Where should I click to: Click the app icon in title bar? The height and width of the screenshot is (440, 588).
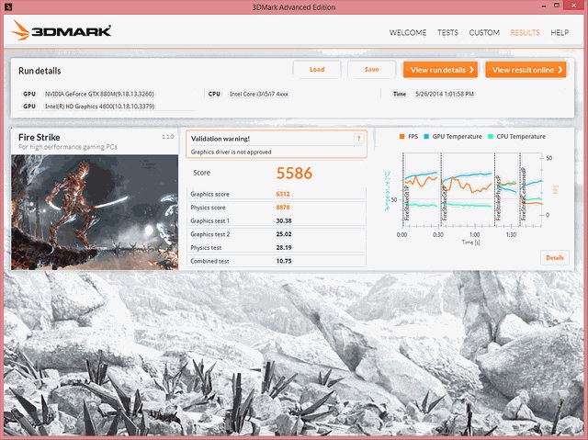8,6
